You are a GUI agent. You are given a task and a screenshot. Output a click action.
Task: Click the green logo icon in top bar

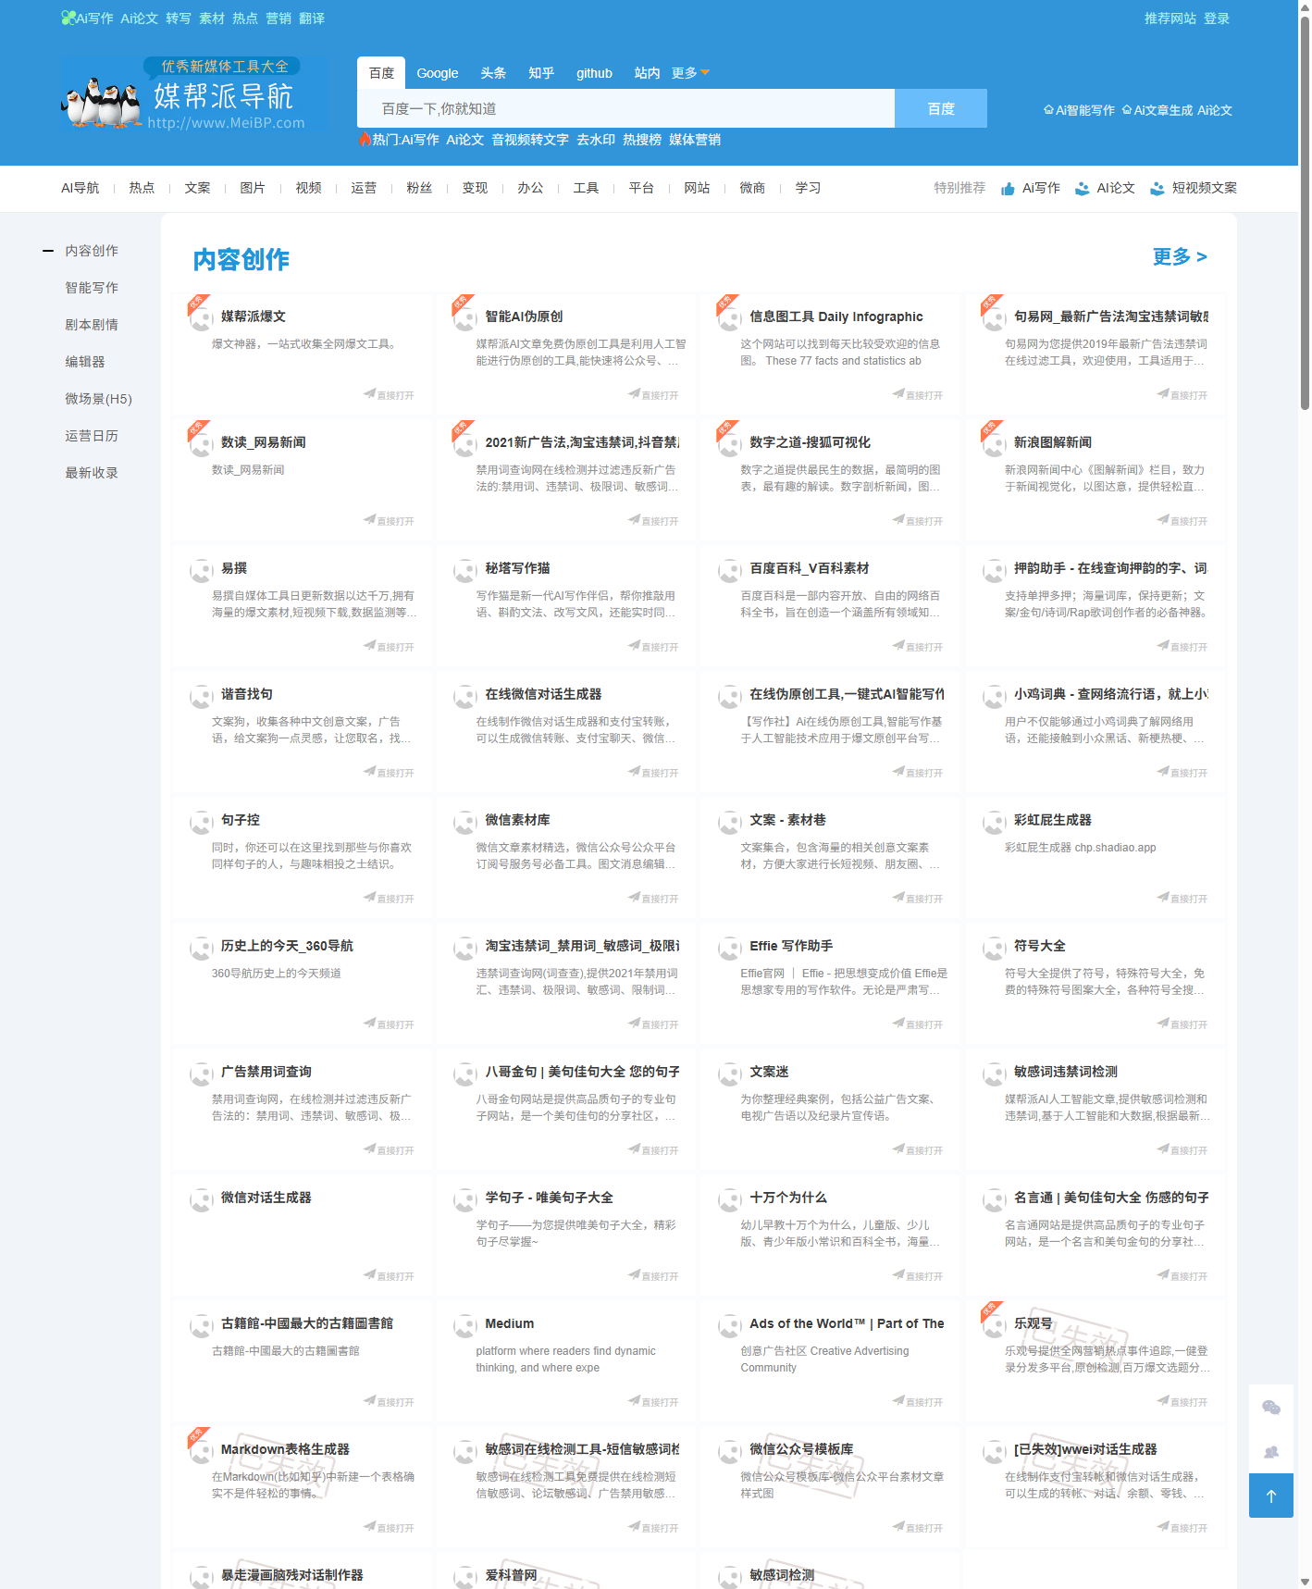click(68, 18)
